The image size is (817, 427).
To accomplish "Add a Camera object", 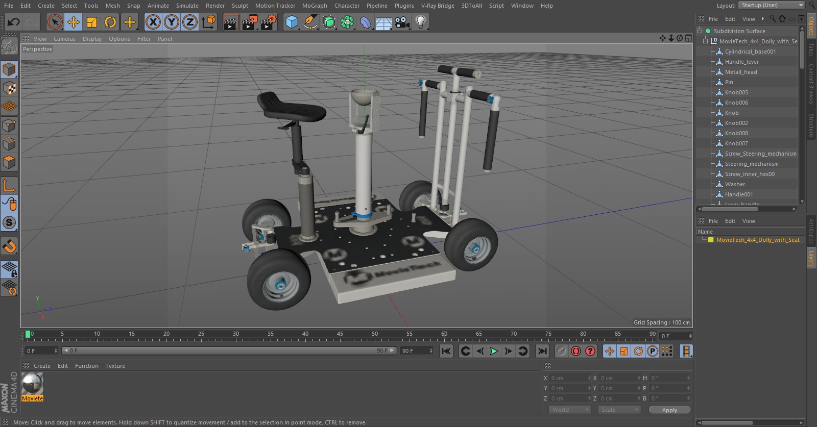I will 402,22.
